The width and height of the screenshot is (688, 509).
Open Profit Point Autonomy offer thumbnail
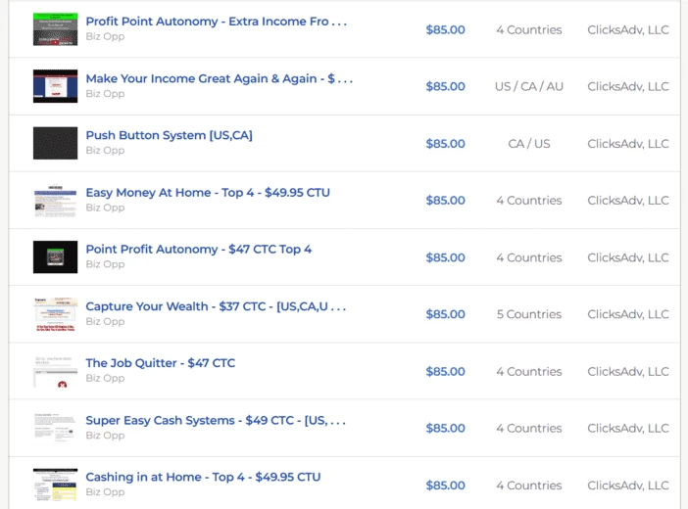click(x=55, y=29)
